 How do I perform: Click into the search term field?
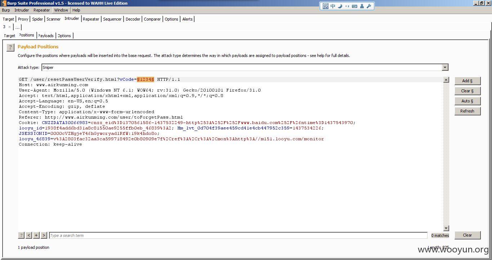(x=238, y=235)
